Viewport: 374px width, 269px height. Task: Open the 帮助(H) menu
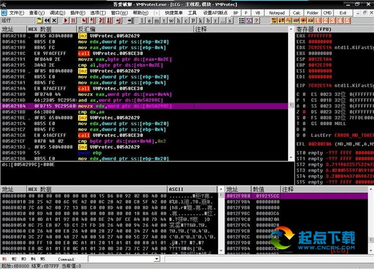click(x=141, y=12)
